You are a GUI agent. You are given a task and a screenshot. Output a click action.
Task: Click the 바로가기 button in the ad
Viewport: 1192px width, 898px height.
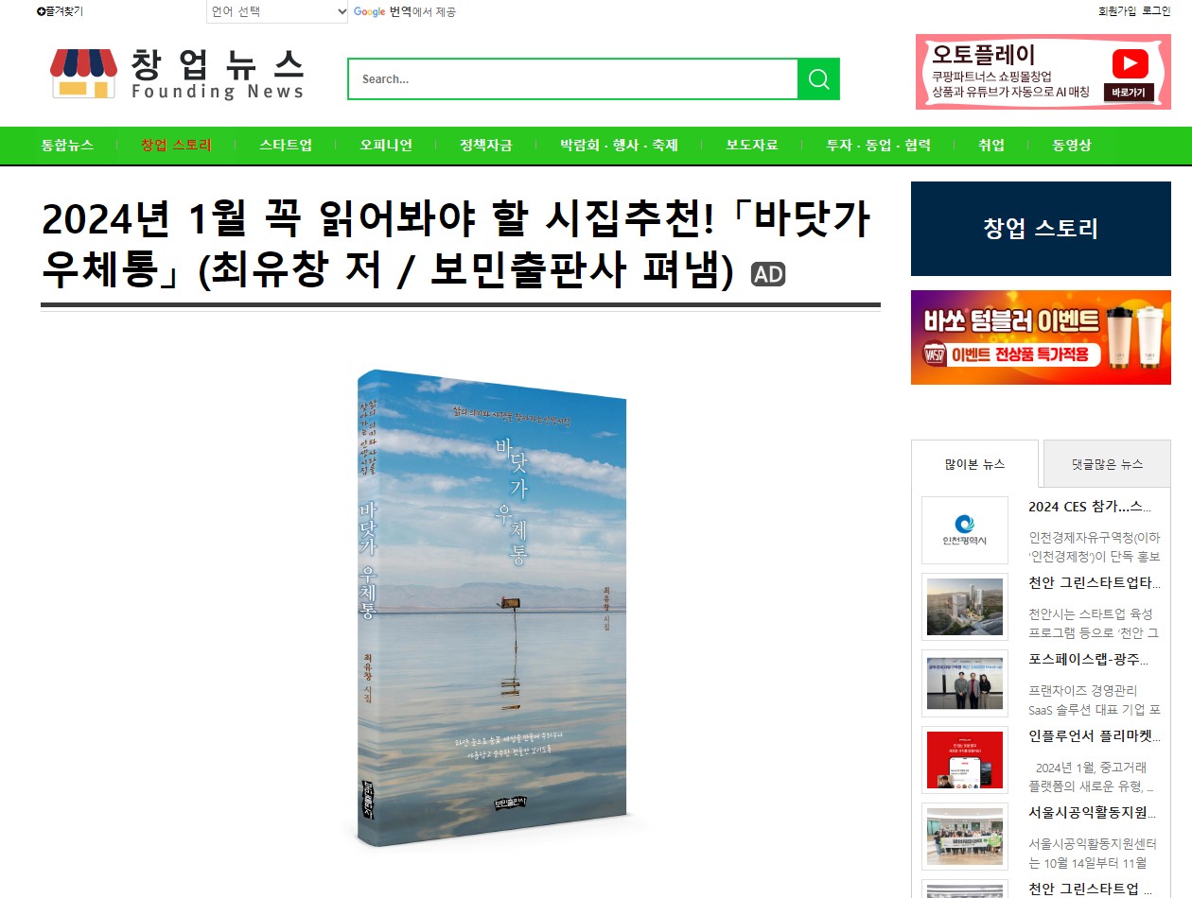point(1128,93)
